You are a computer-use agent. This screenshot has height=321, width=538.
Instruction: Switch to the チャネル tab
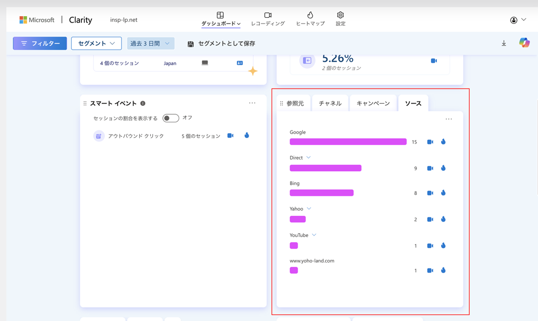[330, 104]
